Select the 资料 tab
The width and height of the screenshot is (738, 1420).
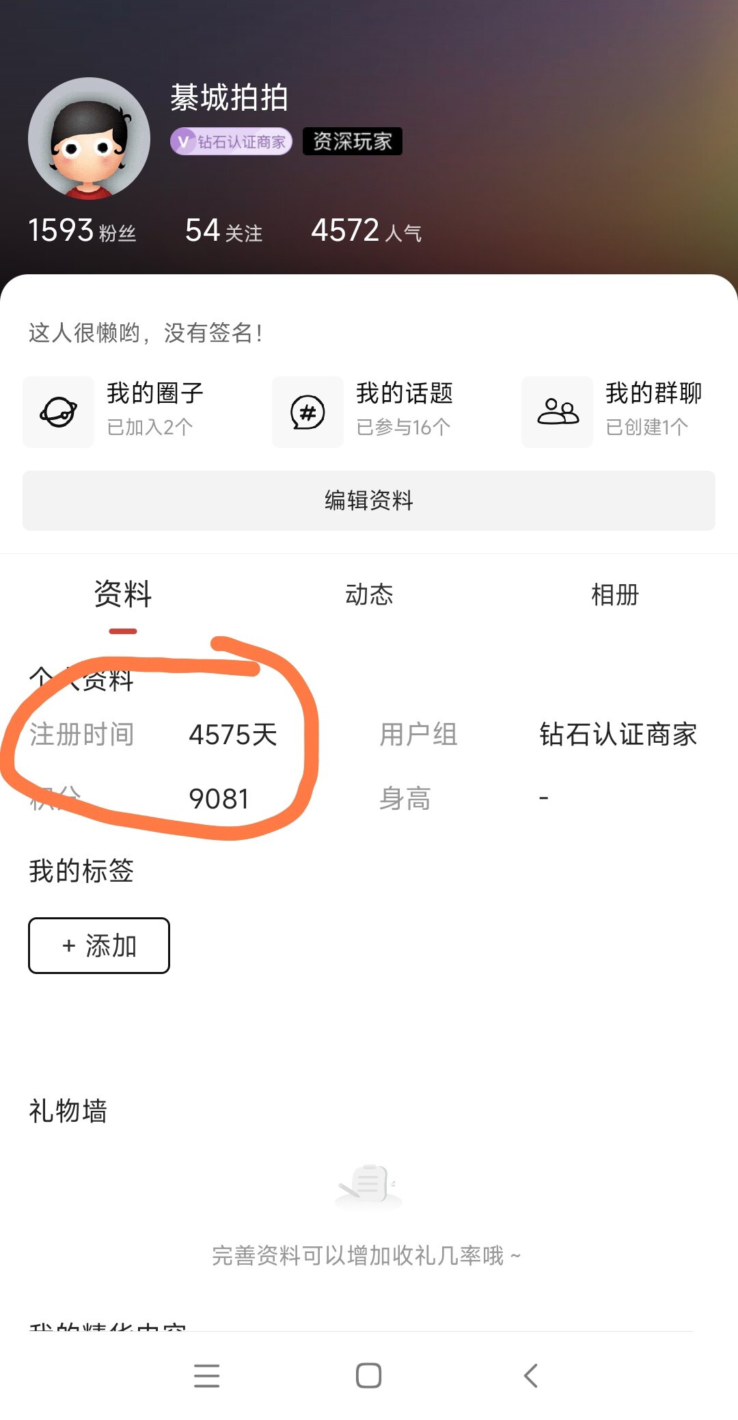point(123,594)
